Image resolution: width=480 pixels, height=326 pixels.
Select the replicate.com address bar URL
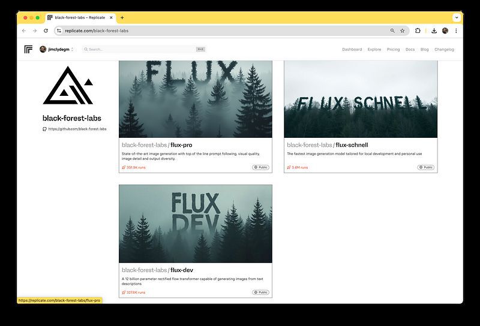tap(97, 31)
